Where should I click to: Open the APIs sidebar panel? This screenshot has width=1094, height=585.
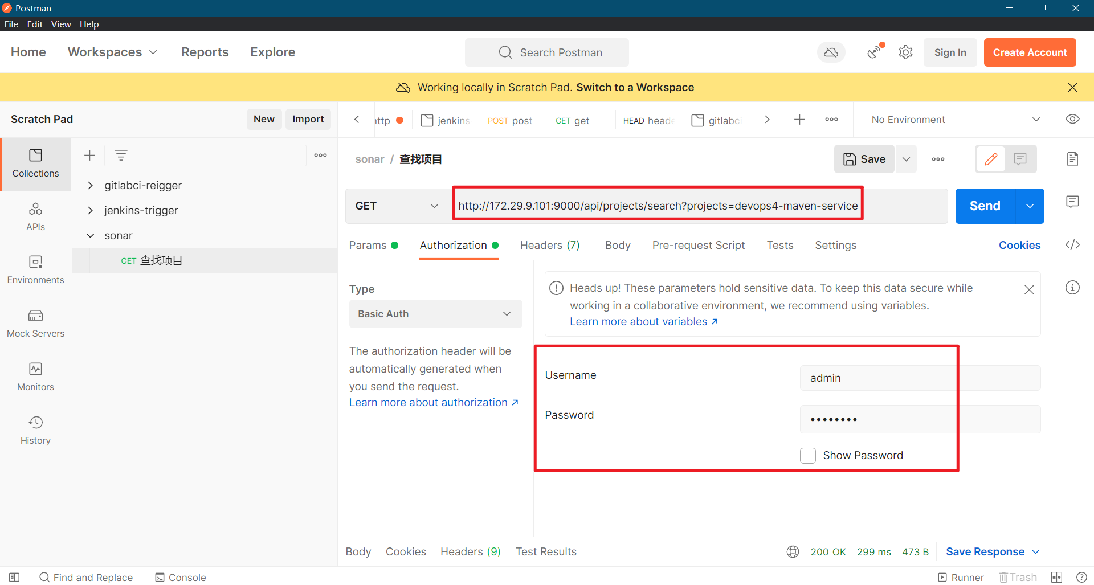click(35, 217)
